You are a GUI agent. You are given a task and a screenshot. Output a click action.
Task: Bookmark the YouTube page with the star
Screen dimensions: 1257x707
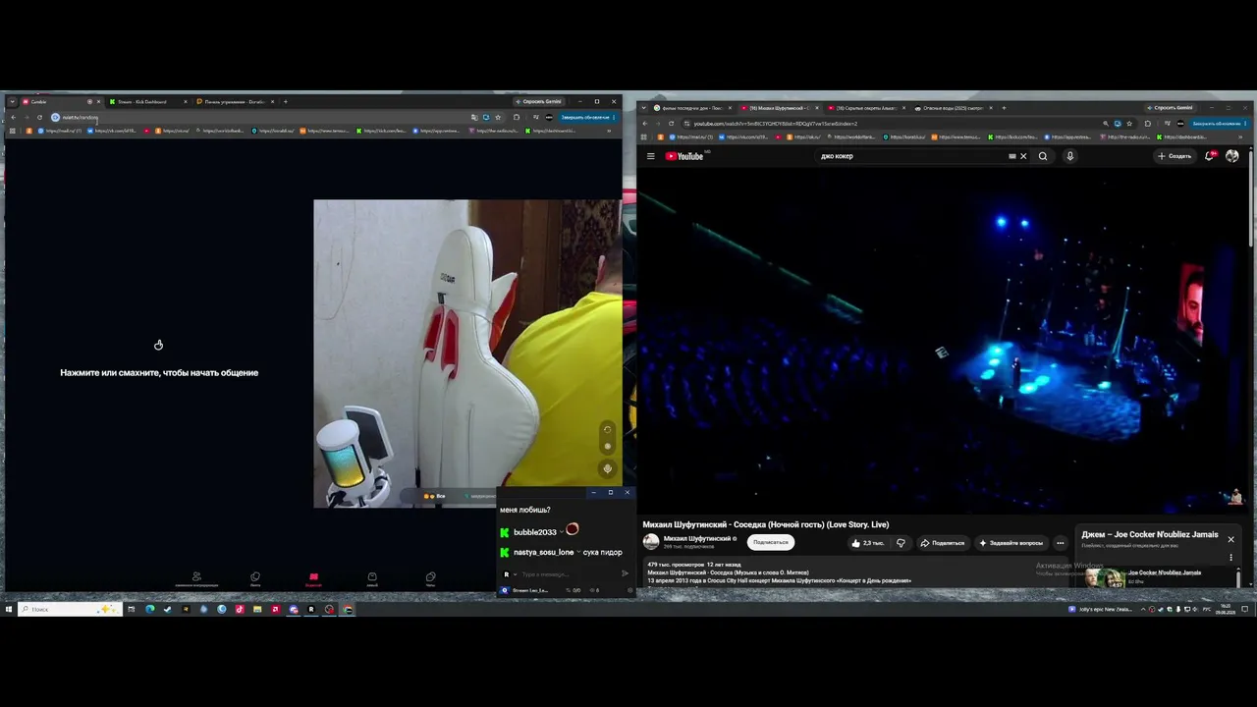point(1129,124)
